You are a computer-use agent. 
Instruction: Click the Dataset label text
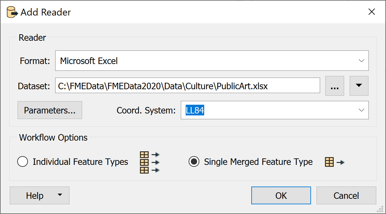click(34, 86)
